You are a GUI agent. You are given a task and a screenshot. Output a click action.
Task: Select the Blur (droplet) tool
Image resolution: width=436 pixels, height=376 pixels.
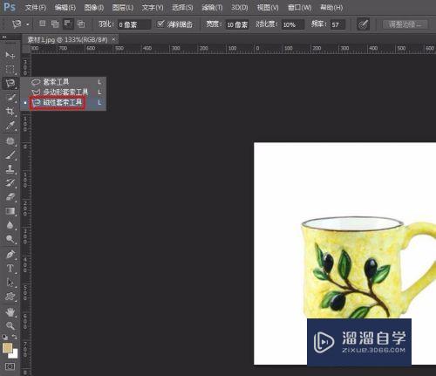pyautogui.click(x=10, y=225)
